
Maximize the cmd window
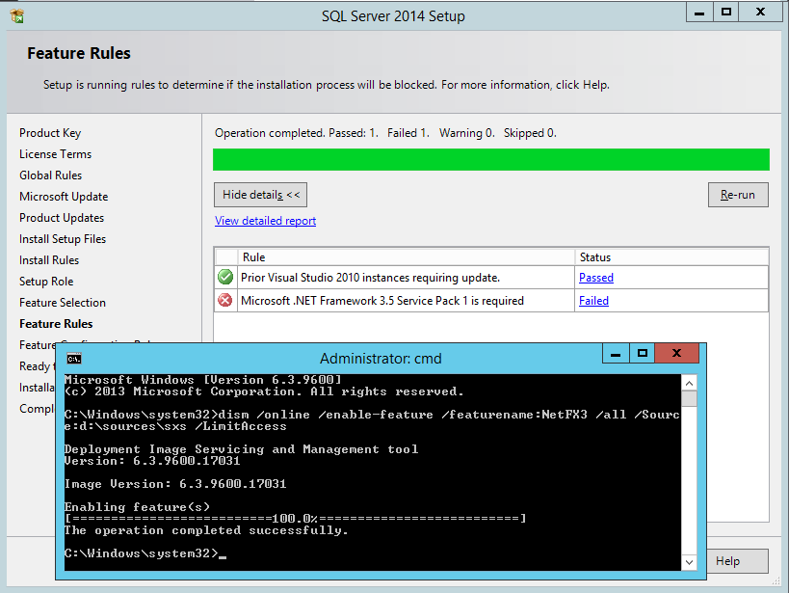click(x=643, y=354)
